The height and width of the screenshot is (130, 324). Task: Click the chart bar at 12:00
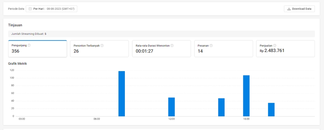[171, 107]
